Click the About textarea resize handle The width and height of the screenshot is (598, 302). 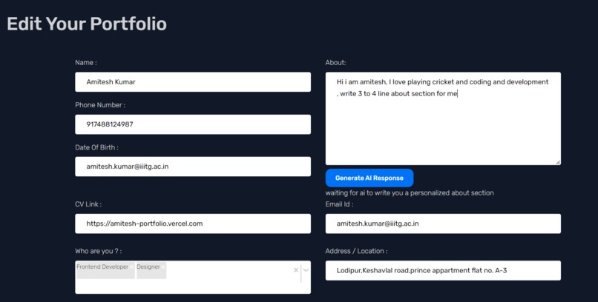[x=558, y=162]
